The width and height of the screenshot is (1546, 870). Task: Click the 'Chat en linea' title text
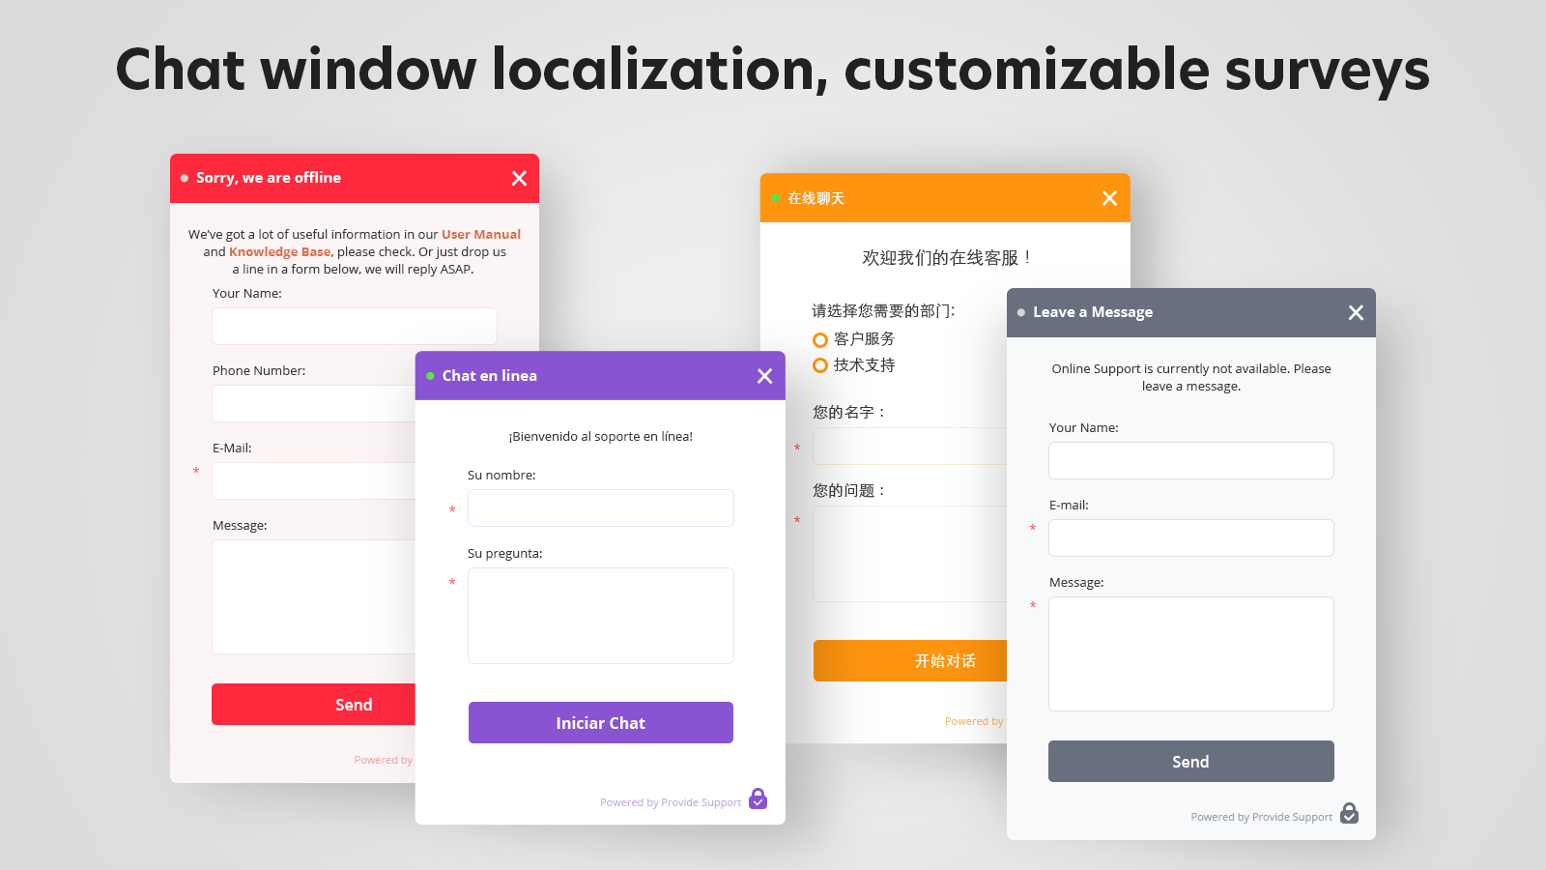[490, 376]
